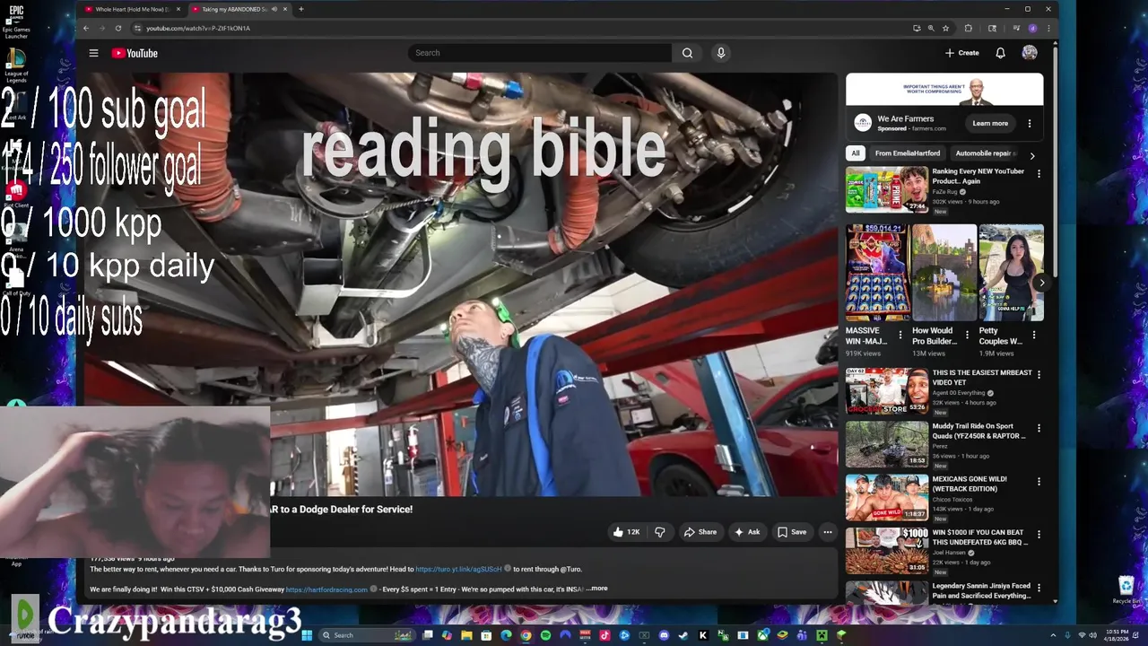Mute the playing tab's speaker icon
The image size is (1148, 646).
click(x=274, y=9)
